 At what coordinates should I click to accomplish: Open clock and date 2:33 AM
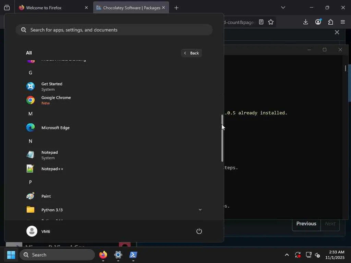click(x=335, y=255)
